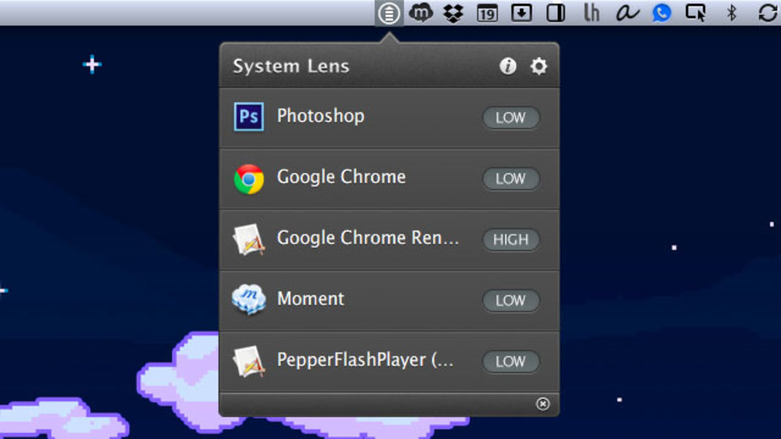The width and height of the screenshot is (781, 439).
Task: Click the LOW badge for PepperFlashPlayer
Action: click(511, 361)
